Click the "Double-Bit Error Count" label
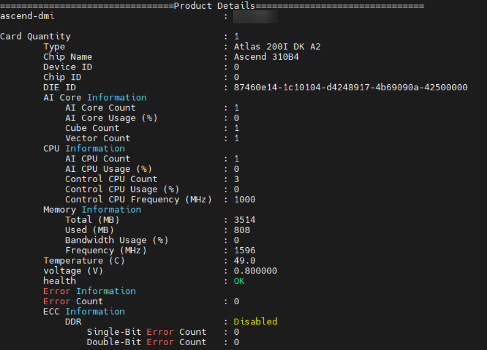 coord(146,342)
